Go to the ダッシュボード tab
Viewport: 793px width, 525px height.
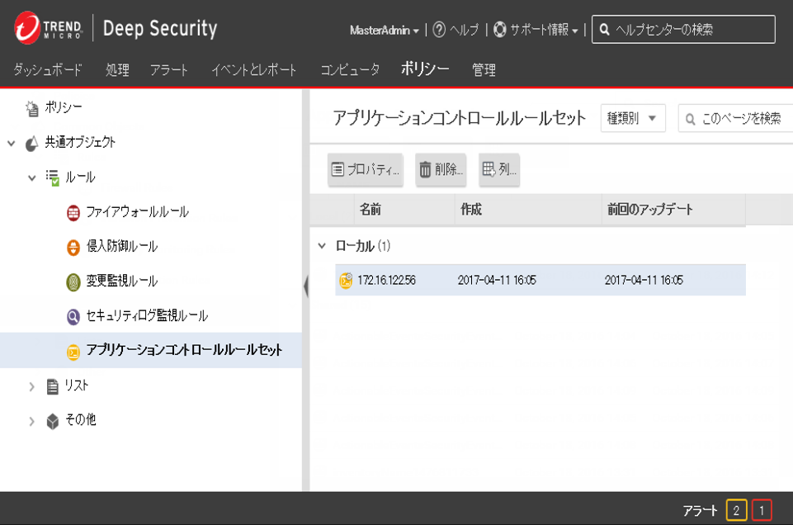pos(48,70)
